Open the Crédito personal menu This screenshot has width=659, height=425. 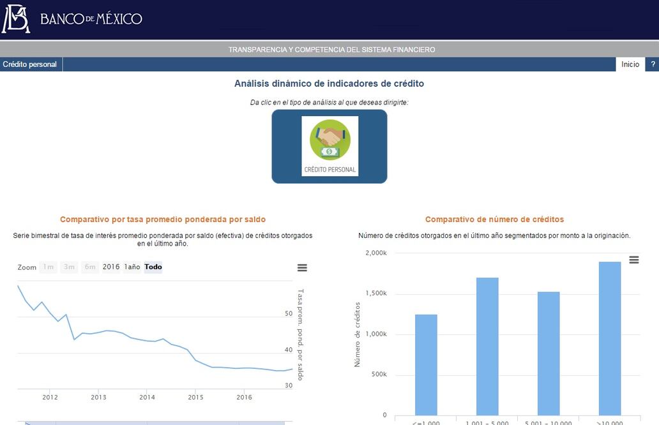[x=30, y=64]
